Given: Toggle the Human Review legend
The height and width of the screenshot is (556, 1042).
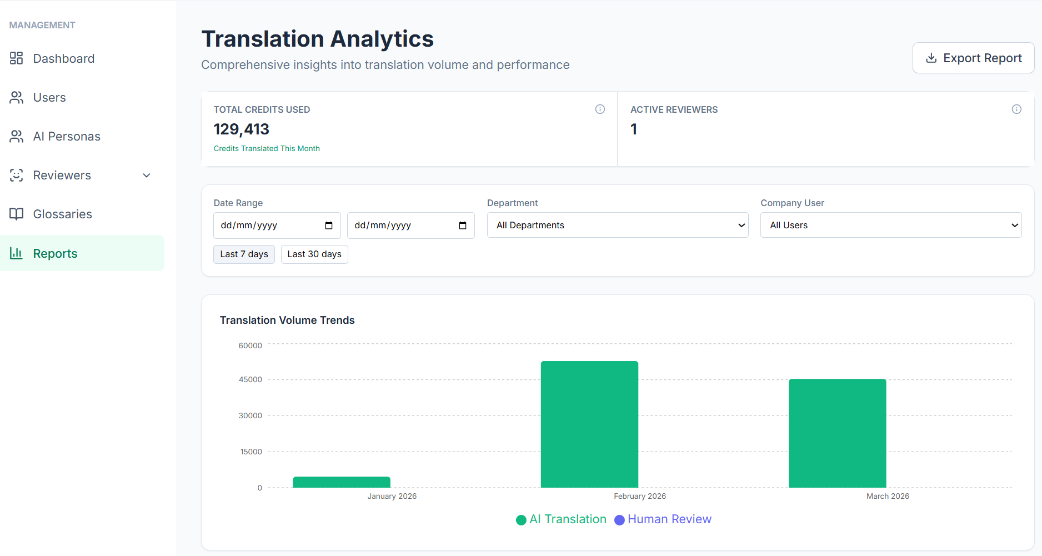Looking at the screenshot, I should tap(663, 519).
